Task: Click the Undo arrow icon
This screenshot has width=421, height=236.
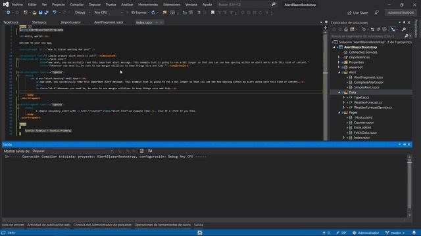Action: click(x=55, y=12)
